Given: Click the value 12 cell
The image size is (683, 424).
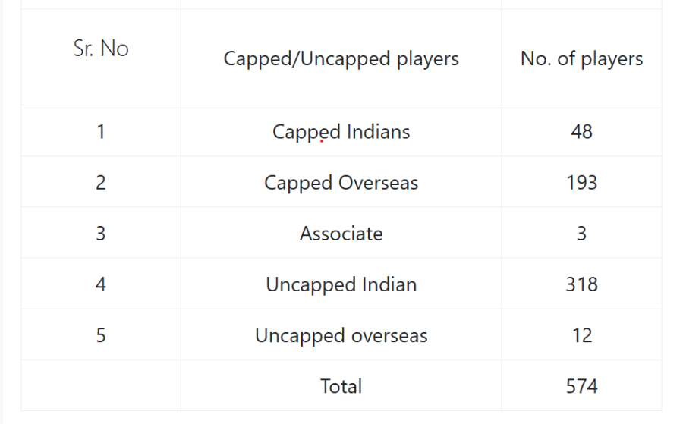Looking at the screenshot, I should 581,334.
